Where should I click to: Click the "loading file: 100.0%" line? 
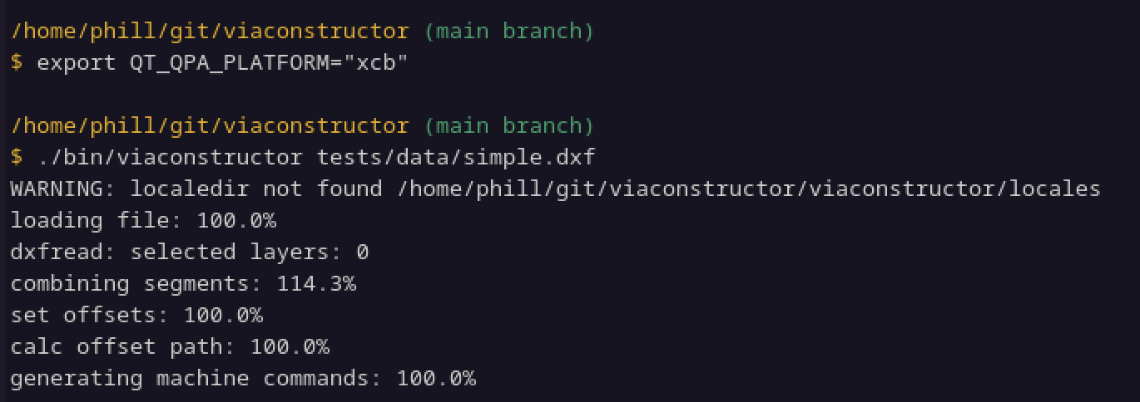143,221
